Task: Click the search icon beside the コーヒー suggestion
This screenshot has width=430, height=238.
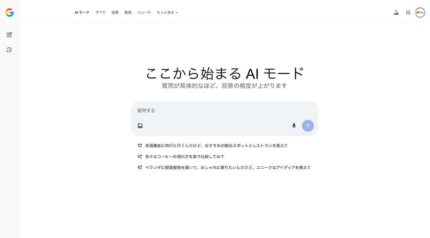Action: point(140,157)
